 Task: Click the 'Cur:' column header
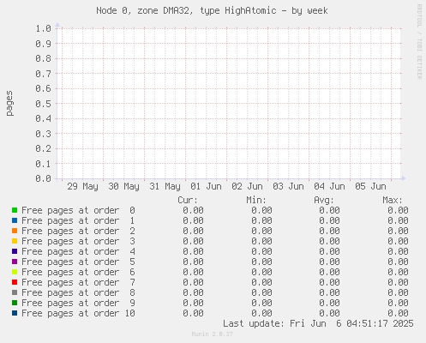(x=188, y=200)
